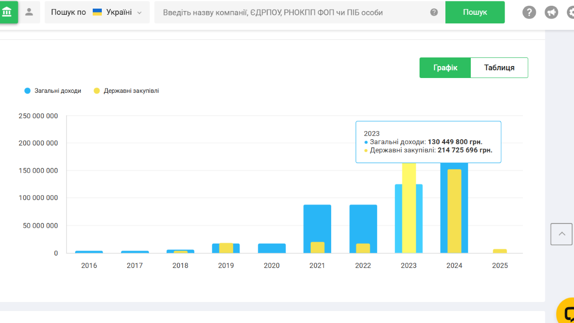Switch to the Таблиця view tab
The height and width of the screenshot is (323, 574).
coord(499,68)
